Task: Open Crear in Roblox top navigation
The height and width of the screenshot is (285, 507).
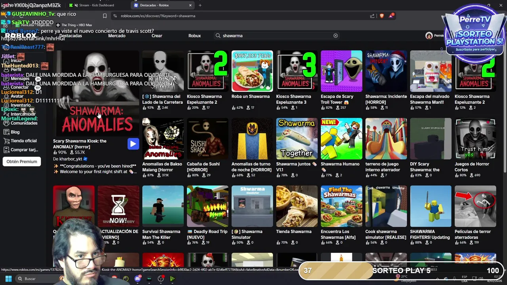Action: tap(157, 36)
